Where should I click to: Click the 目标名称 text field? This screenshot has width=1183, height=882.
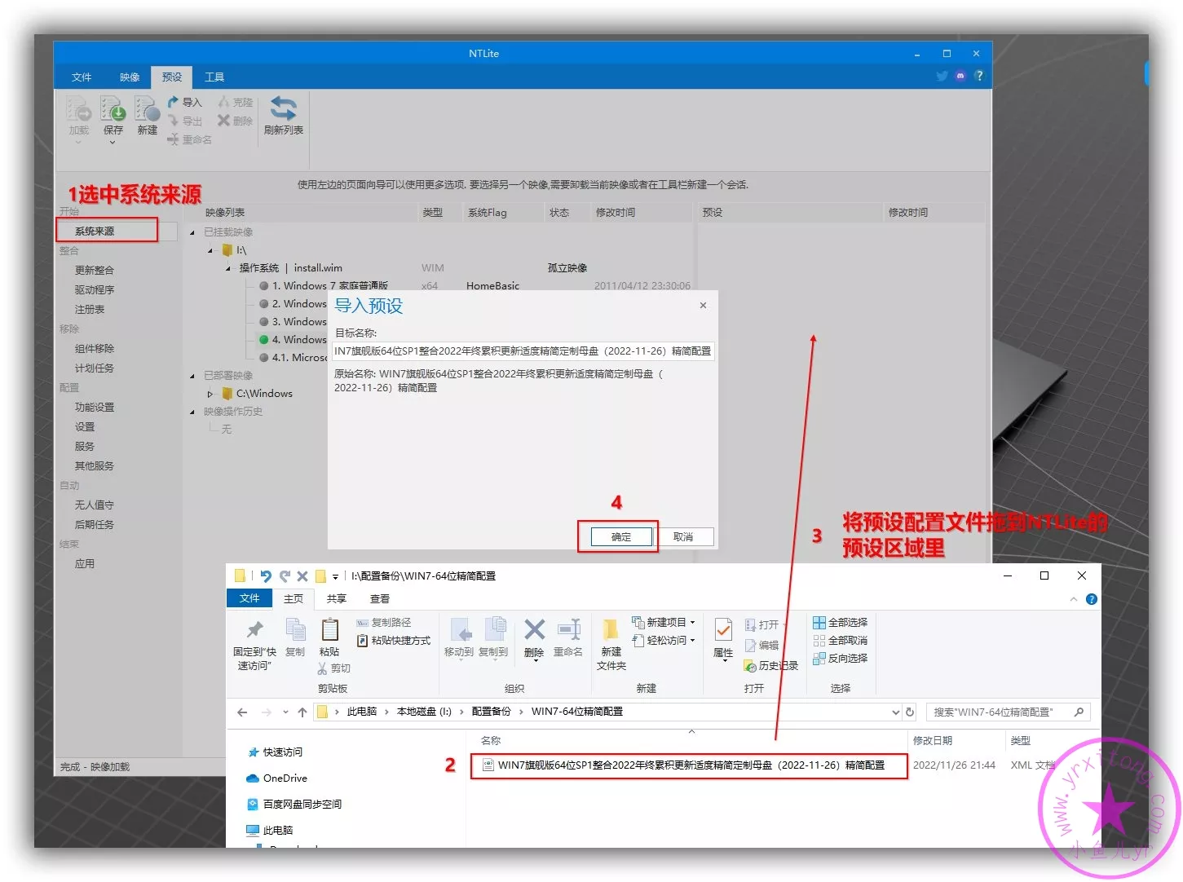point(523,351)
